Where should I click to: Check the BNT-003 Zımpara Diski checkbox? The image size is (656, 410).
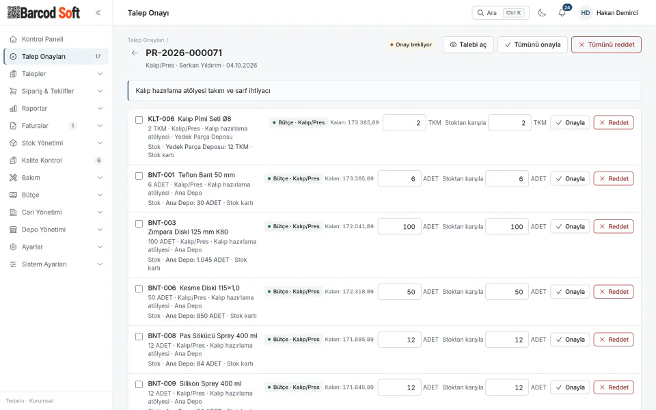click(x=139, y=224)
